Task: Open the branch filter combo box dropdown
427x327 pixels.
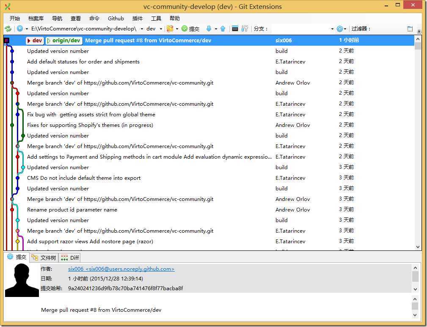Action: click(332, 29)
